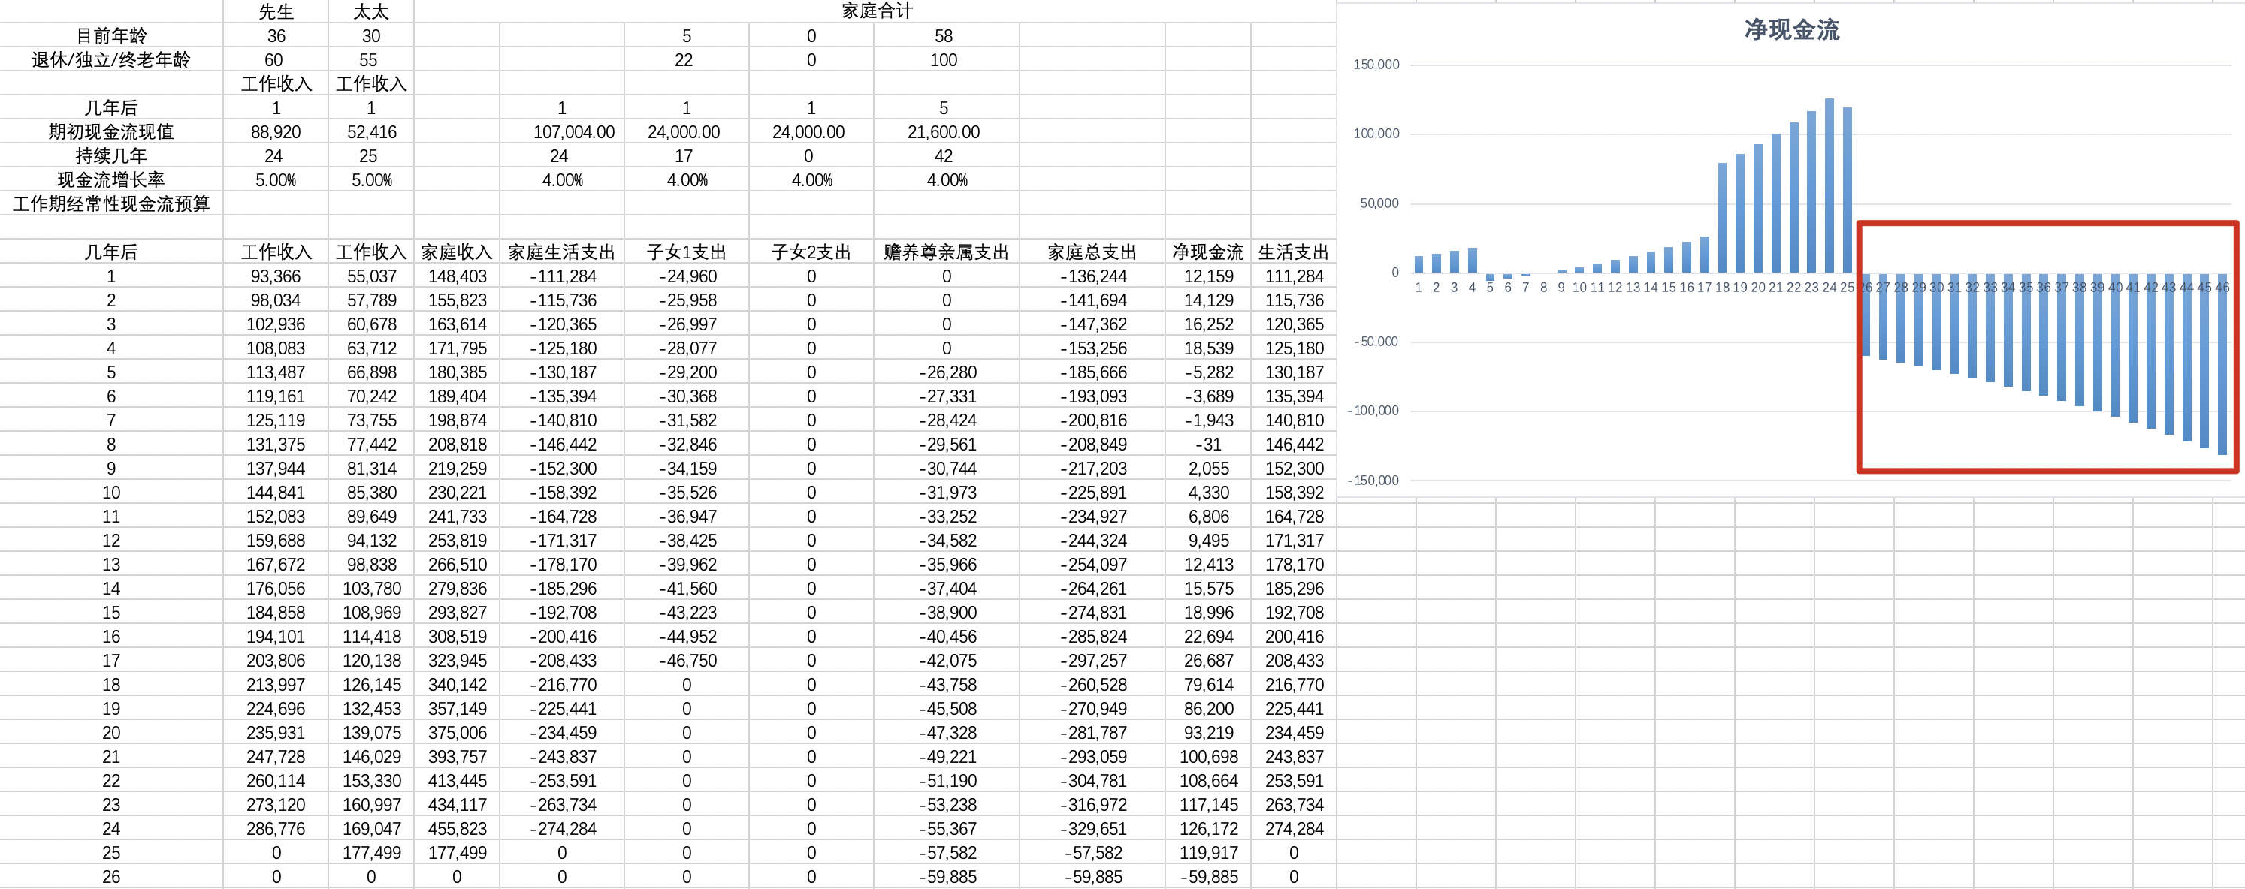Click cell with value 107,004.00
Image resolution: width=2245 pixels, height=889 pixels.
click(573, 132)
